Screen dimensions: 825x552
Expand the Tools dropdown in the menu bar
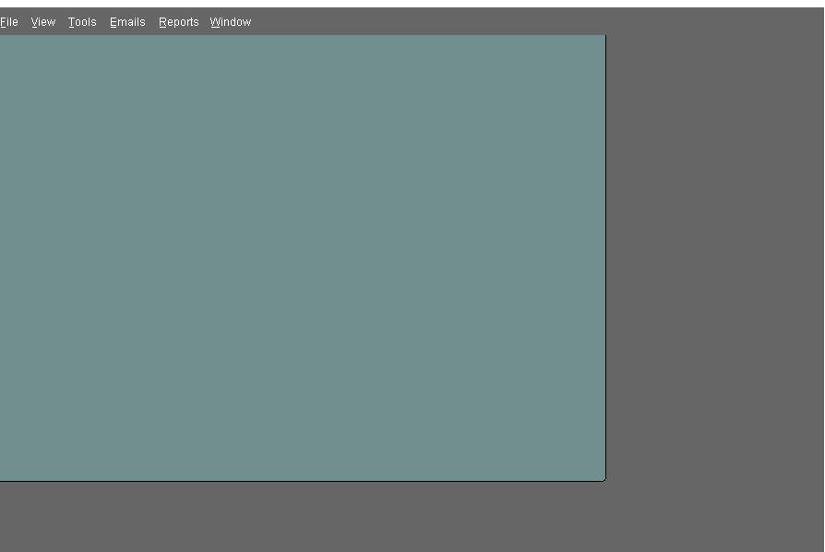[82, 22]
